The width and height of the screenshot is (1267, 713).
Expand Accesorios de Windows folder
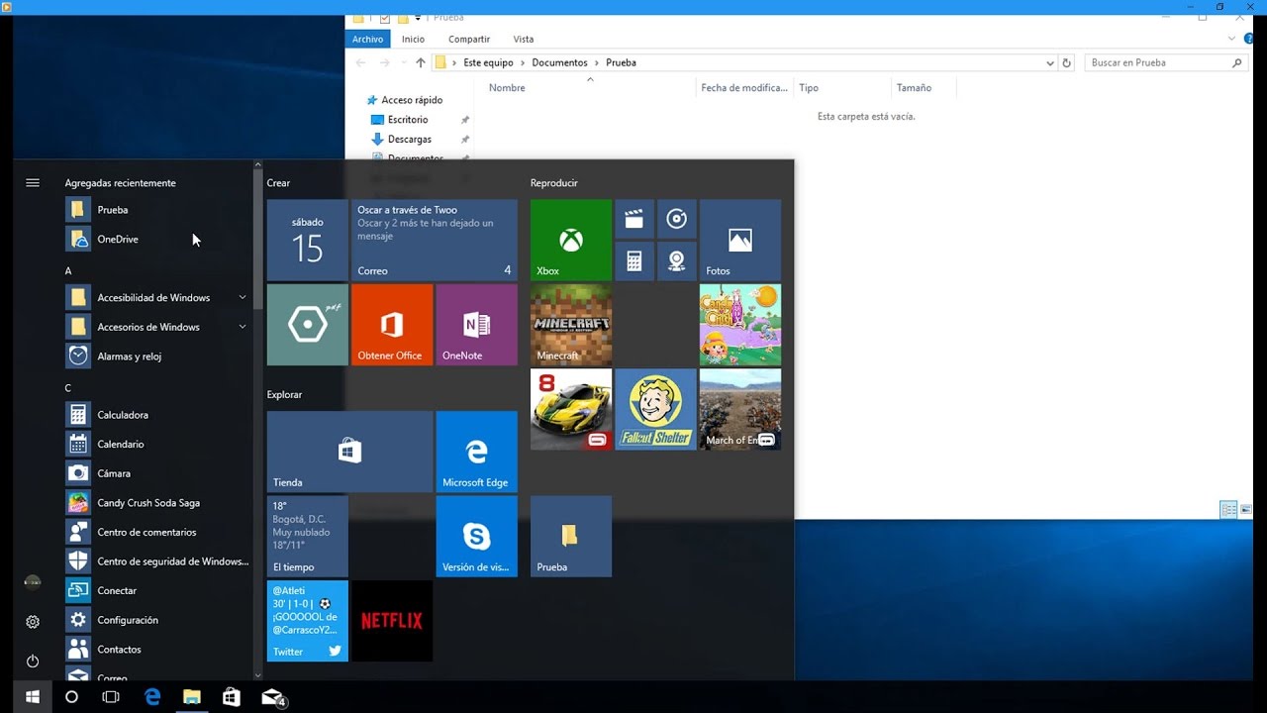[x=243, y=327]
